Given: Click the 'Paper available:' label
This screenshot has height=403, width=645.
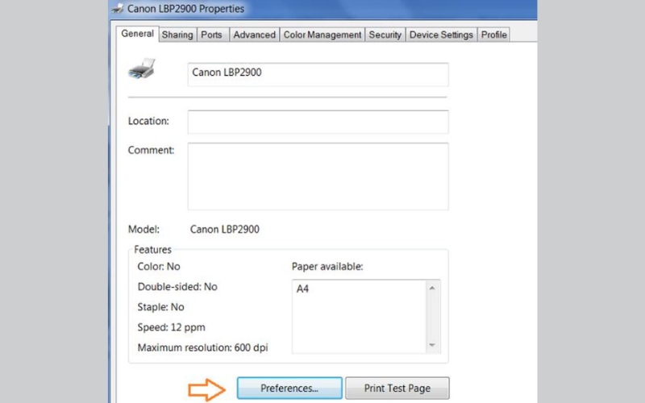Looking at the screenshot, I should tap(327, 267).
